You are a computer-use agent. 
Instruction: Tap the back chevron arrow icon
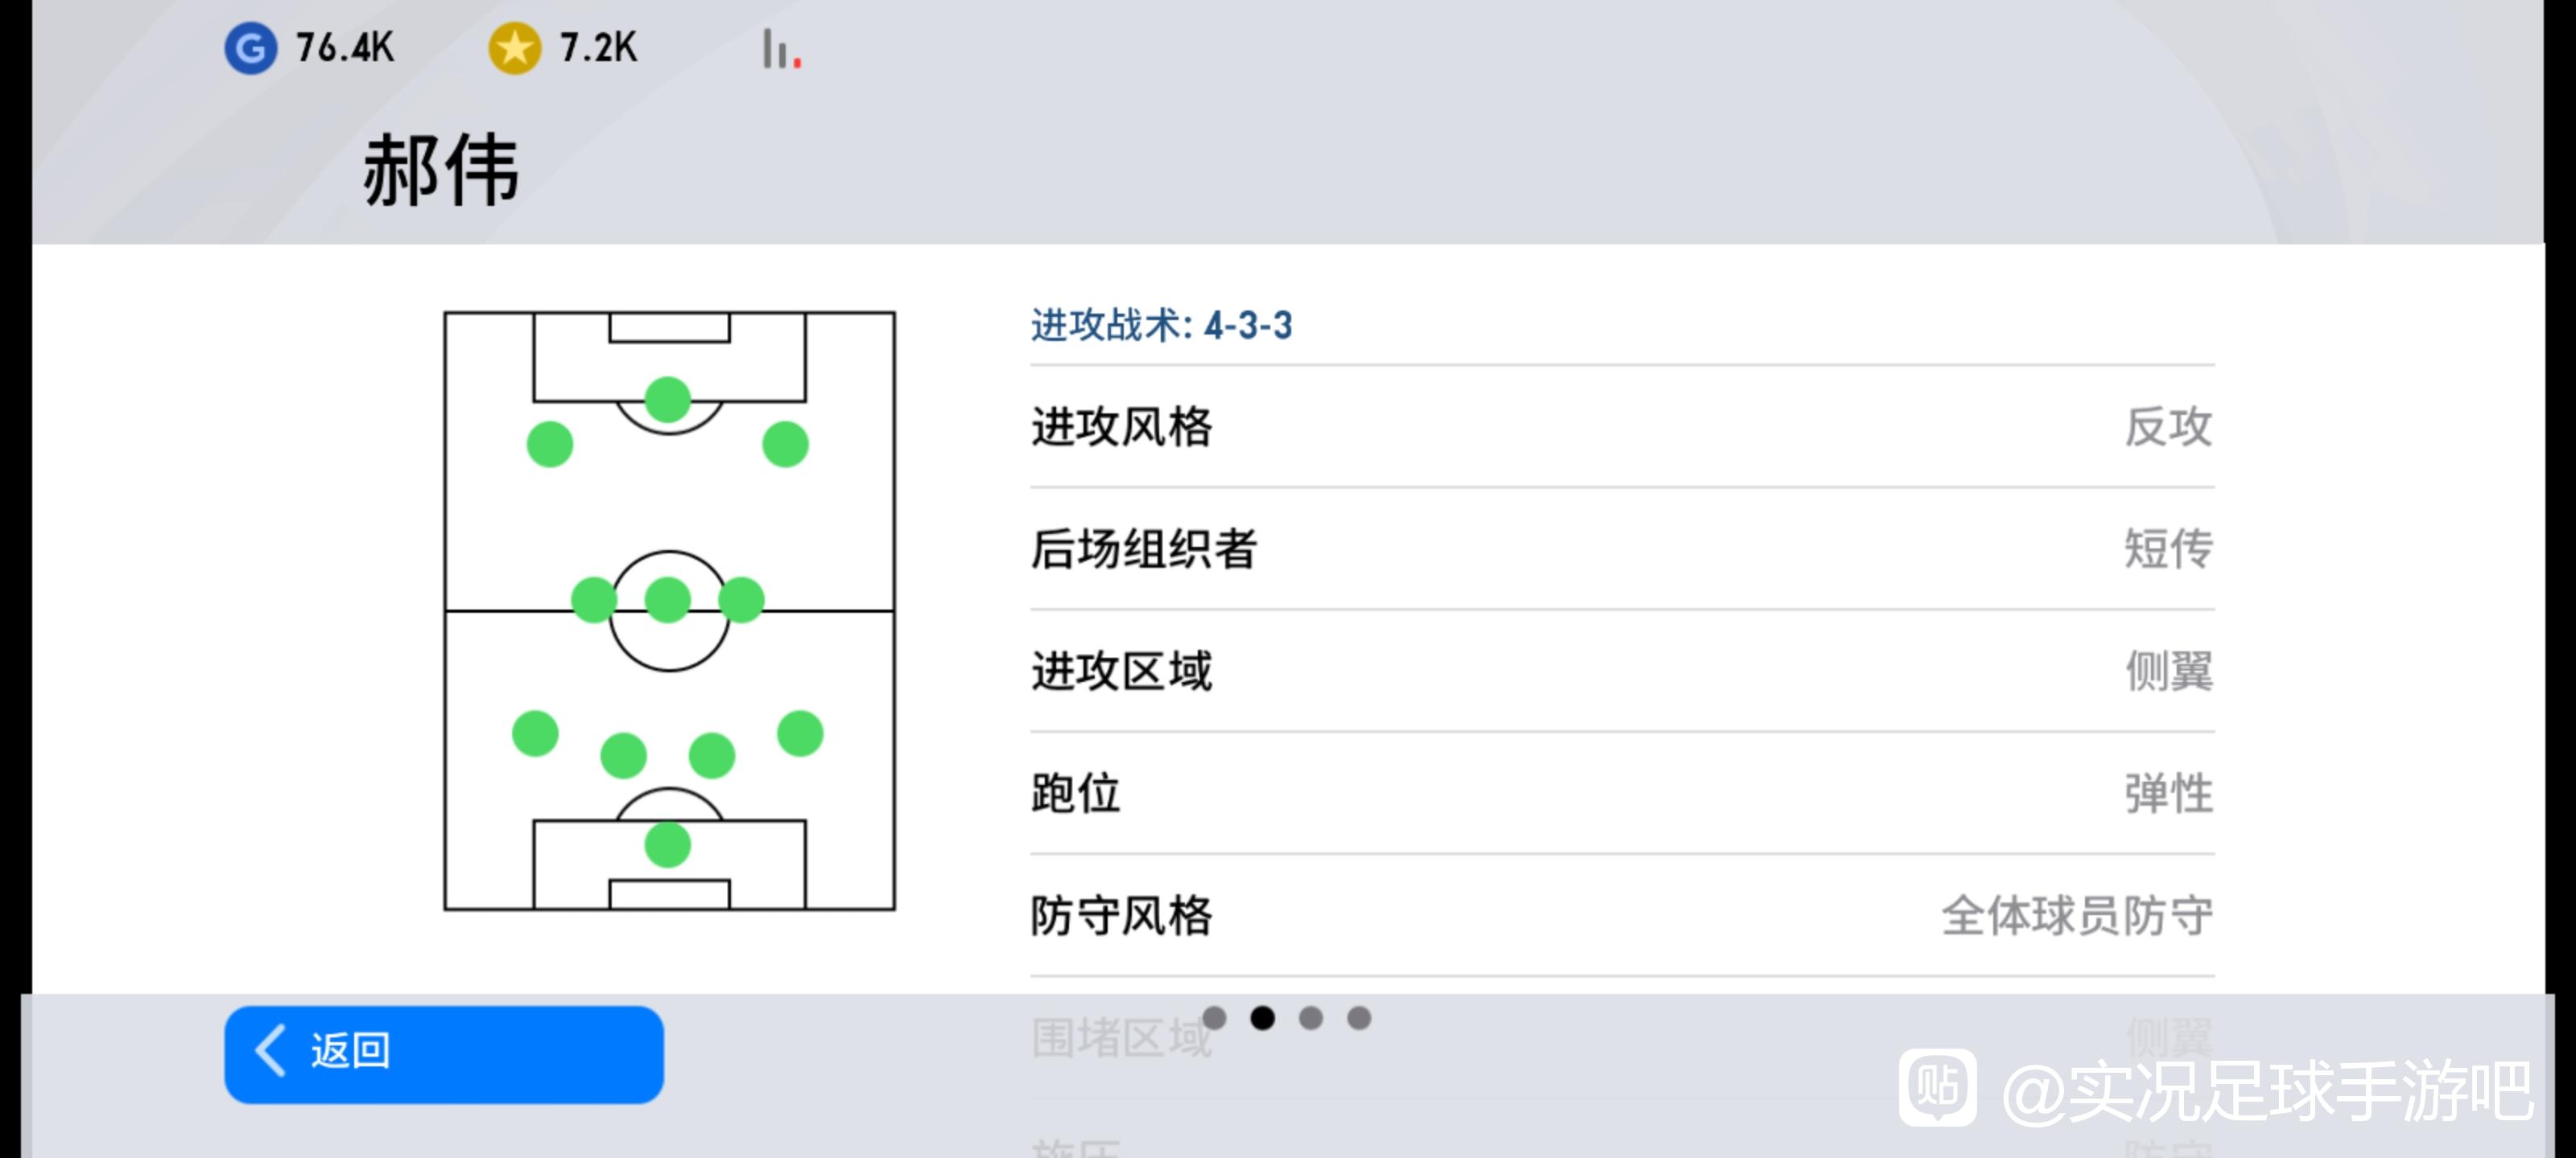(270, 1050)
